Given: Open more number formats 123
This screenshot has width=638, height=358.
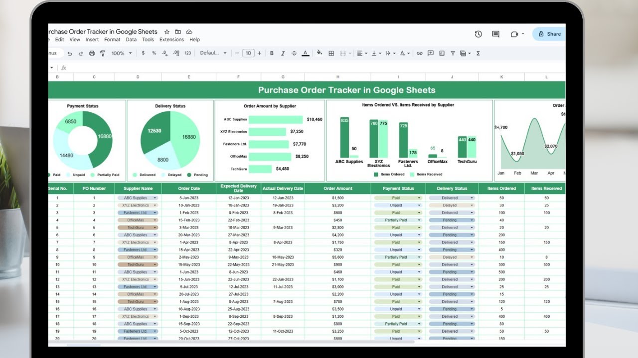Looking at the screenshot, I should 187,53.
